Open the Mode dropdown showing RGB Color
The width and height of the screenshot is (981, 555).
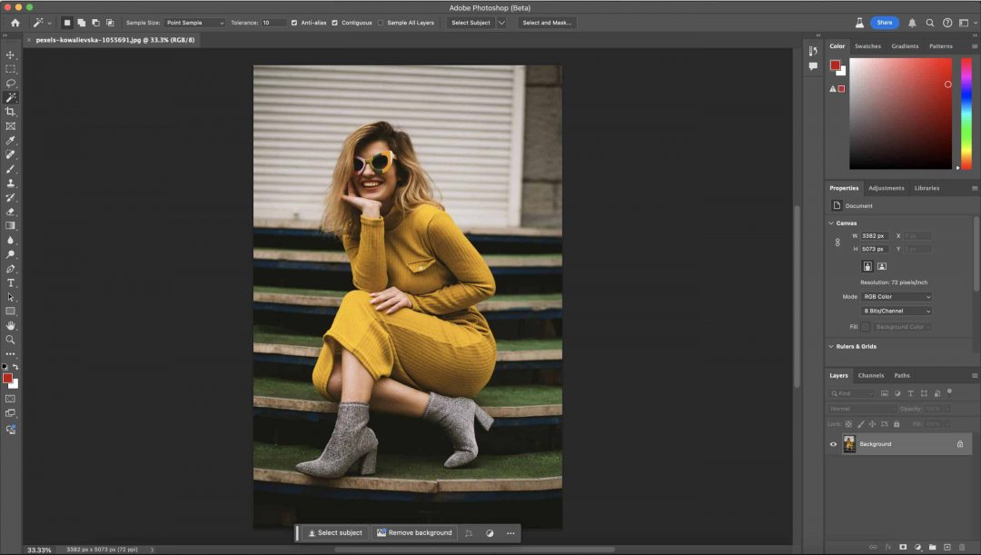[895, 296]
